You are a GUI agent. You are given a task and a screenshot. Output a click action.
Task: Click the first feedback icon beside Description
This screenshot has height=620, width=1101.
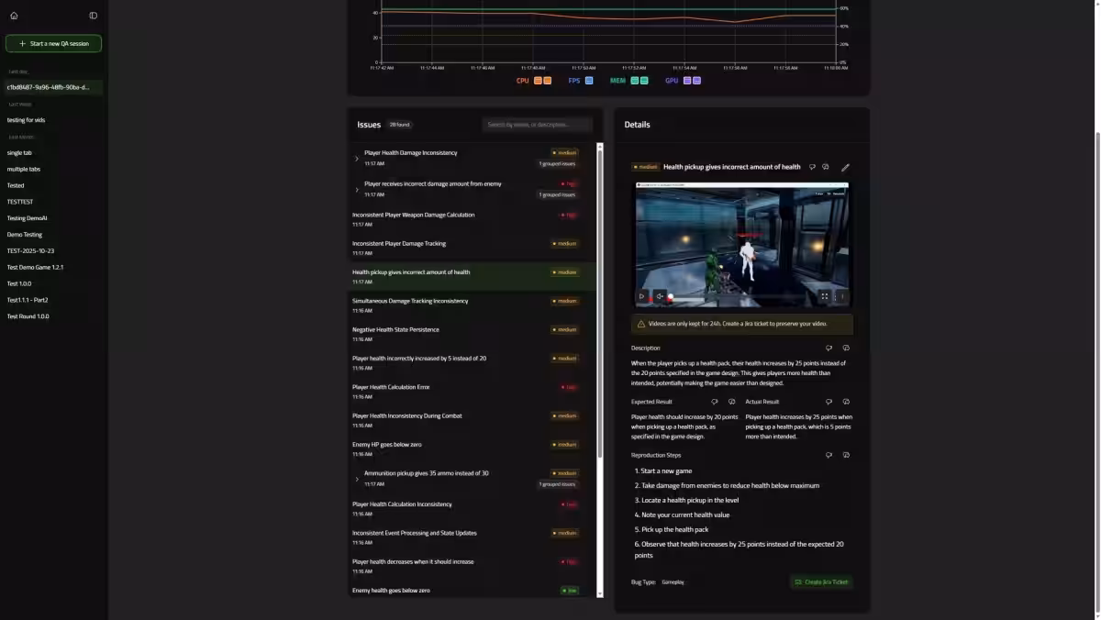(829, 349)
